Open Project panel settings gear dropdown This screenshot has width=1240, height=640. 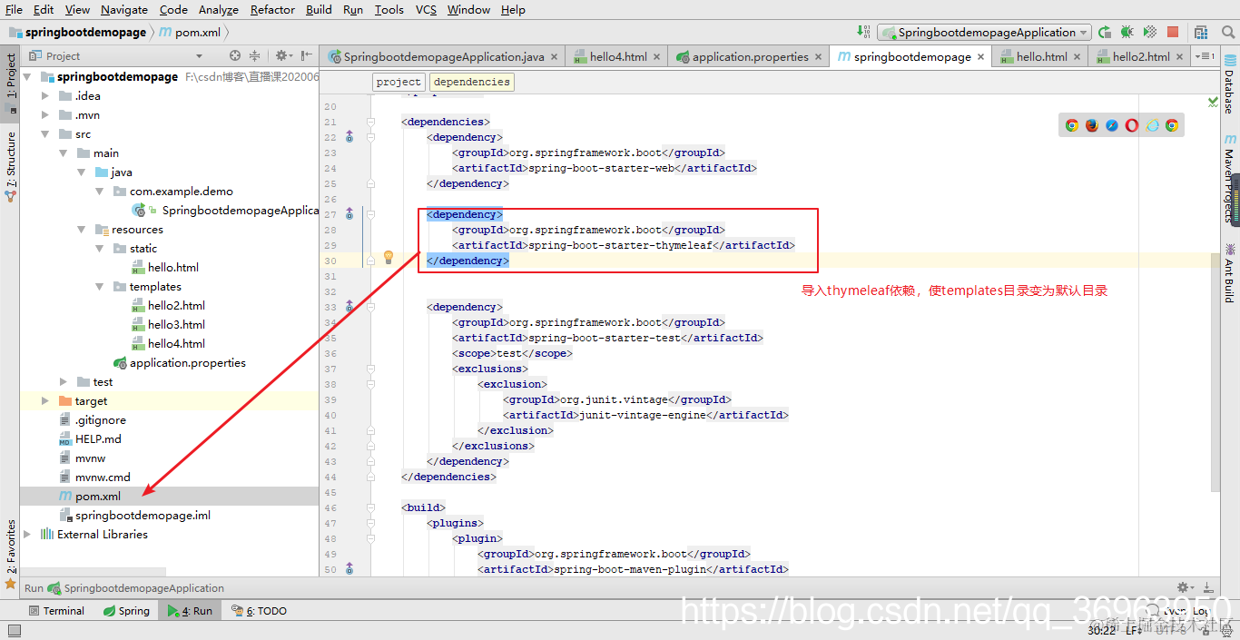point(283,55)
